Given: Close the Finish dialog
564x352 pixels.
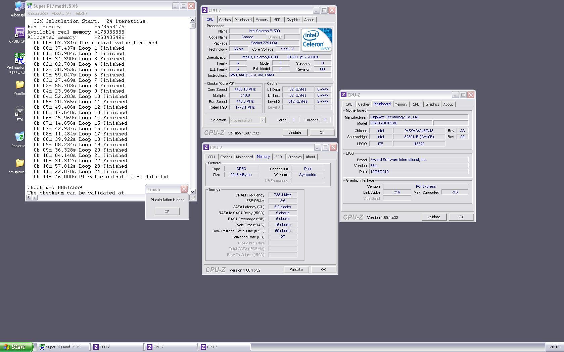Looking at the screenshot, I should pyautogui.click(x=184, y=189).
